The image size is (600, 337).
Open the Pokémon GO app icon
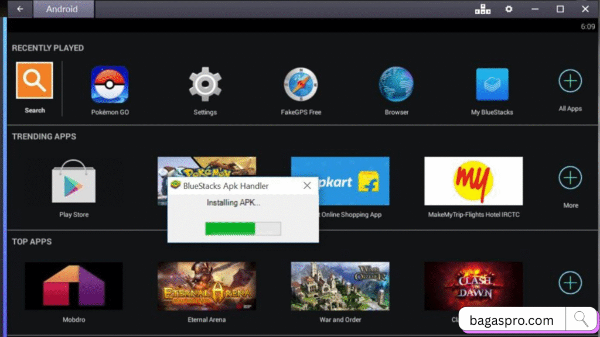coord(110,84)
